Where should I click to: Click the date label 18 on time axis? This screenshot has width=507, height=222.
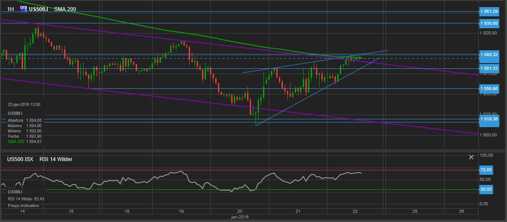click(x=127, y=211)
